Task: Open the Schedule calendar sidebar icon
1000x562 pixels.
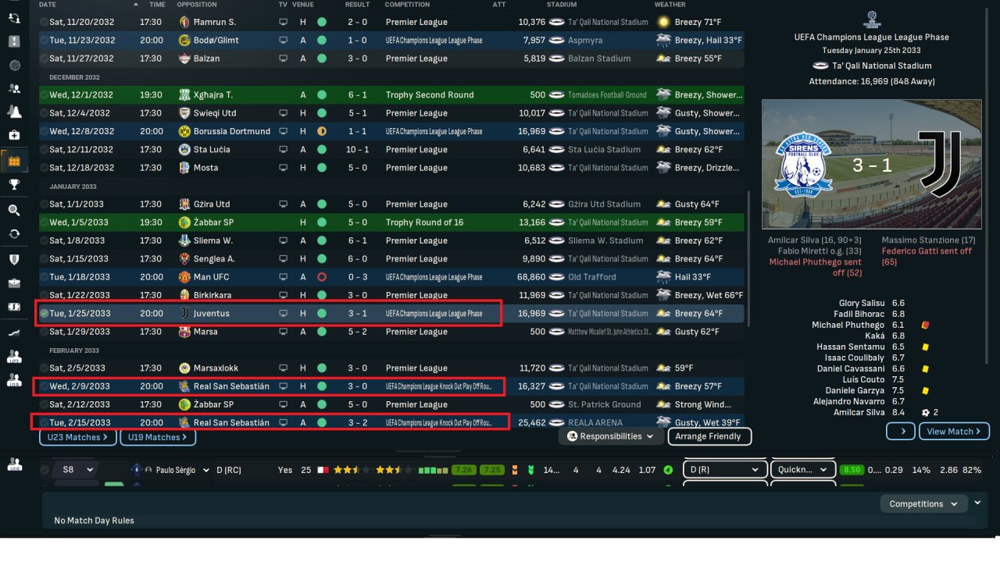Action: pyautogui.click(x=14, y=162)
